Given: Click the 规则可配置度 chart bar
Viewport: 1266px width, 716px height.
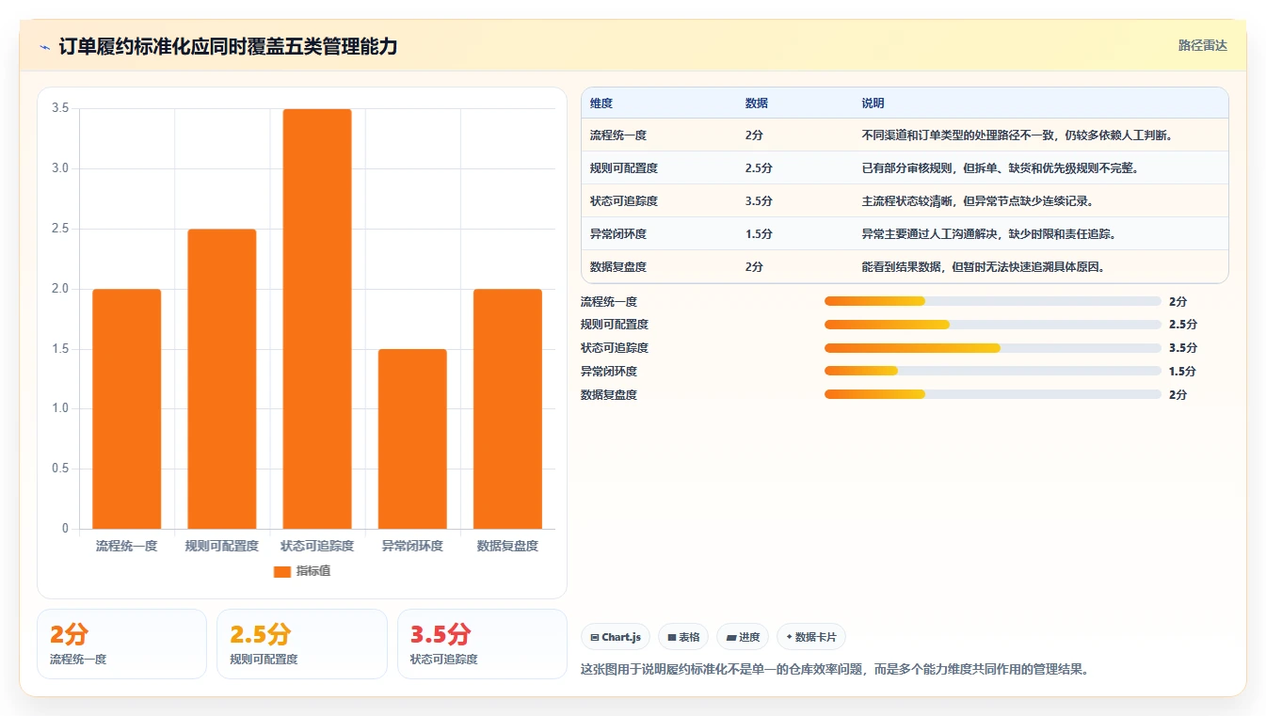Looking at the screenshot, I should tap(222, 378).
